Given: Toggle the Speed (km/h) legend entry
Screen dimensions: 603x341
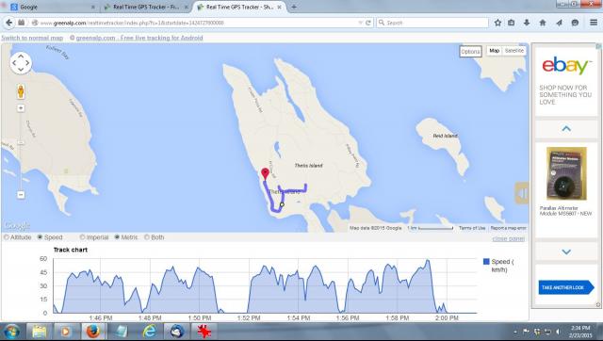Looking at the screenshot, I should pyautogui.click(x=499, y=266).
